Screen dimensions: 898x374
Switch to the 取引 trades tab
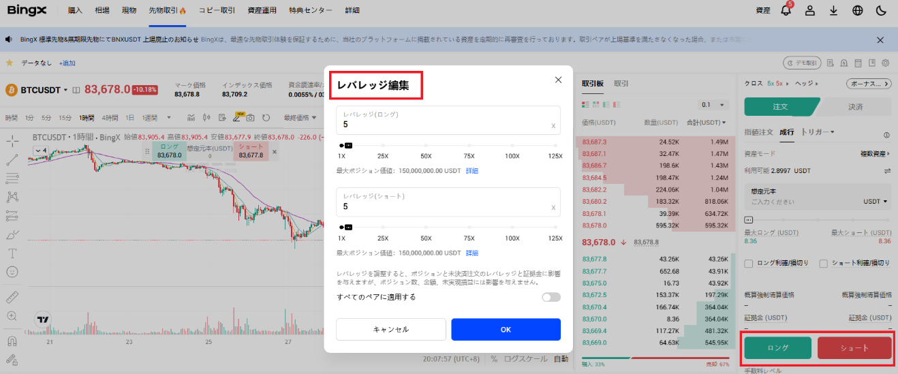(x=621, y=84)
